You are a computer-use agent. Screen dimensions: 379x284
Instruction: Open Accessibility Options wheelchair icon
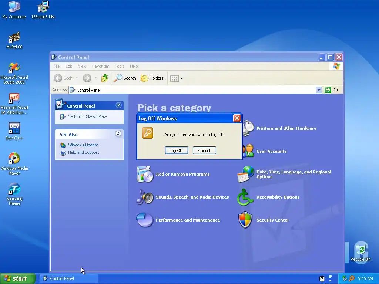pos(245,197)
